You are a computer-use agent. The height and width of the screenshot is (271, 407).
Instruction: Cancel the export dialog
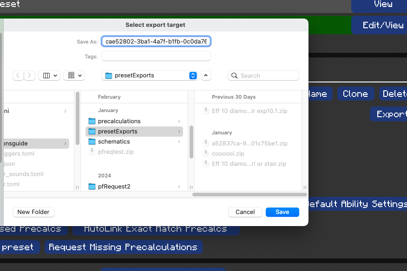tap(245, 212)
